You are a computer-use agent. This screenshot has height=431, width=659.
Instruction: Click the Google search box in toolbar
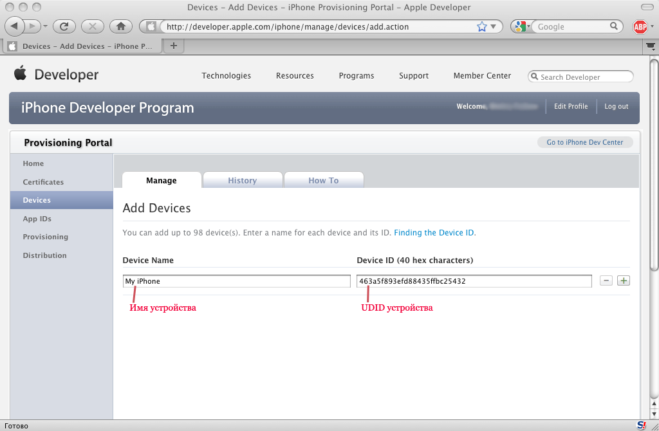pyautogui.click(x=571, y=26)
